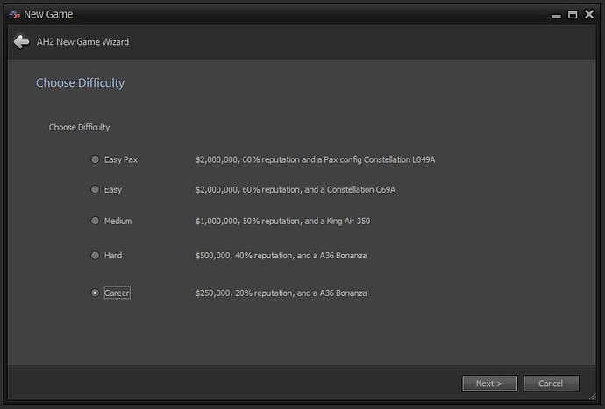Click the Pax config Constellation L049A description
The width and height of the screenshot is (605, 409).
315,159
